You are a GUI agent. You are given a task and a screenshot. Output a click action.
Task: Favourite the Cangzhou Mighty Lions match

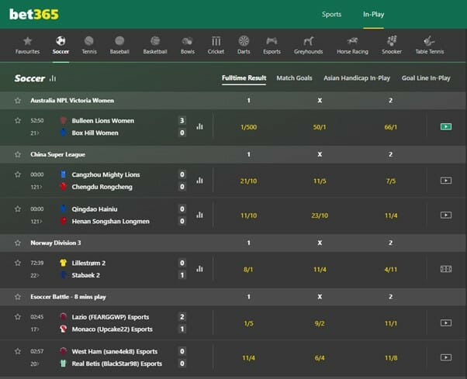click(18, 174)
